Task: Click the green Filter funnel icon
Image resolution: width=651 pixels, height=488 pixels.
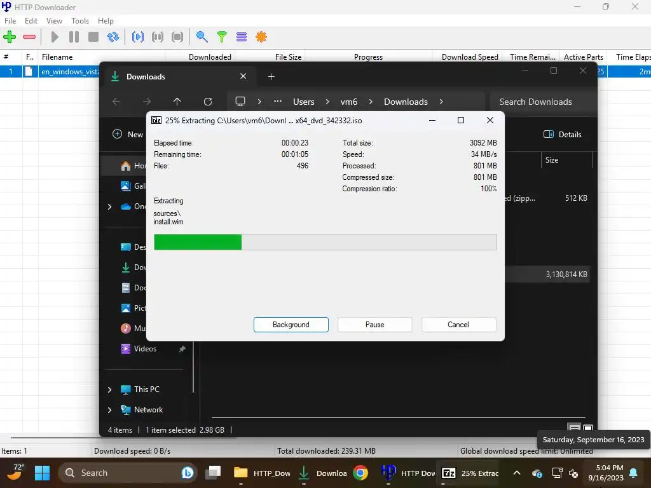Action: [222, 37]
